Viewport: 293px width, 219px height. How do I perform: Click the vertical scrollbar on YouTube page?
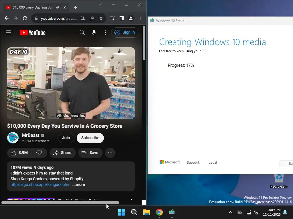click(144, 43)
